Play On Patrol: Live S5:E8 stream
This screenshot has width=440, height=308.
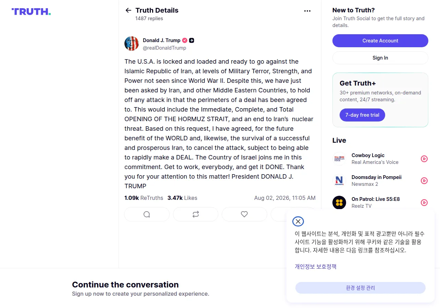coord(424,203)
